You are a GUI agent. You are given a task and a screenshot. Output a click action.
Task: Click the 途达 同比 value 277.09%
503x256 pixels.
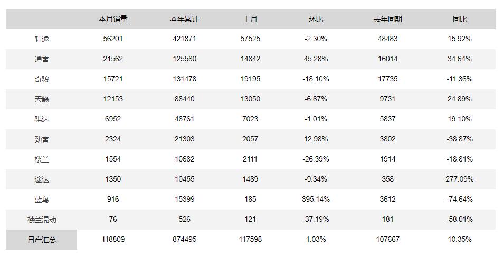(459, 179)
